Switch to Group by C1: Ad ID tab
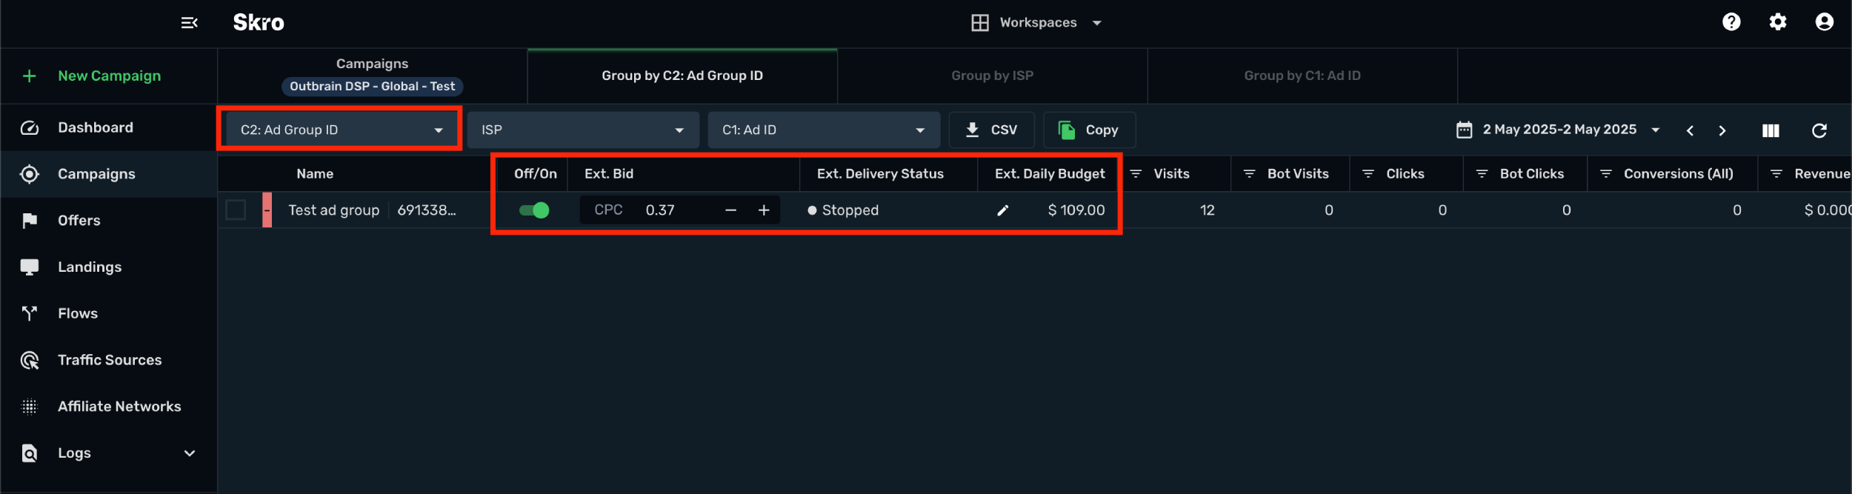 point(1302,76)
